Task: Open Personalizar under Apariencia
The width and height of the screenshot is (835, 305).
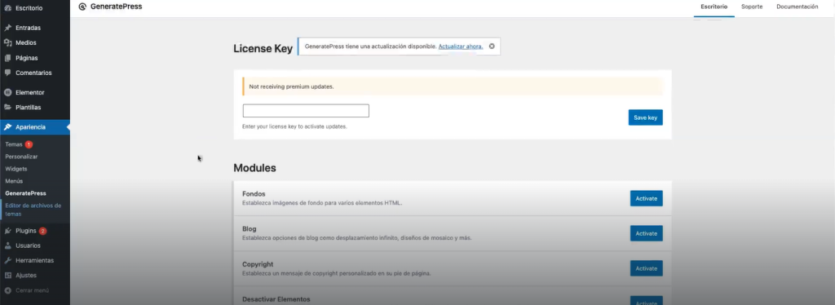Action: (x=21, y=157)
